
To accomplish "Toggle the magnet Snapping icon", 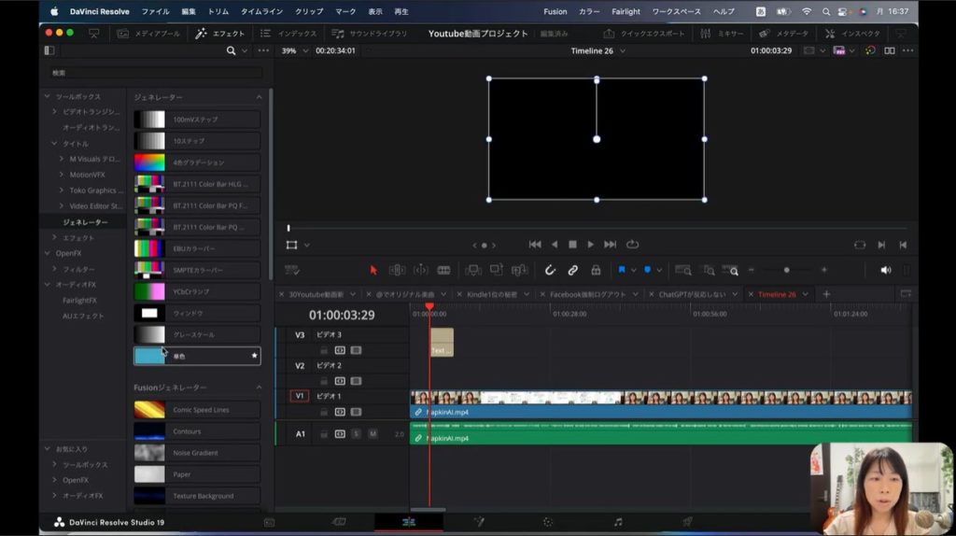I will [551, 270].
